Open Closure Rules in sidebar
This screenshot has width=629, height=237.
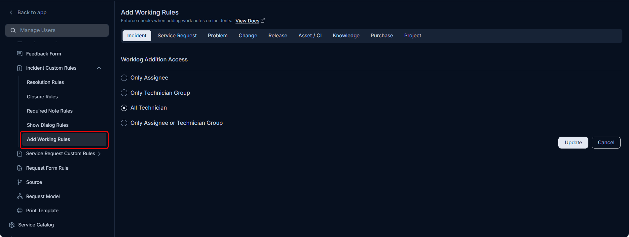point(42,97)
